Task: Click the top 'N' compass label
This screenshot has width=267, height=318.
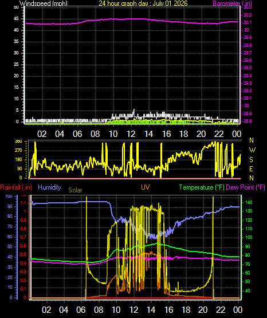Action: tap(252, 140)
